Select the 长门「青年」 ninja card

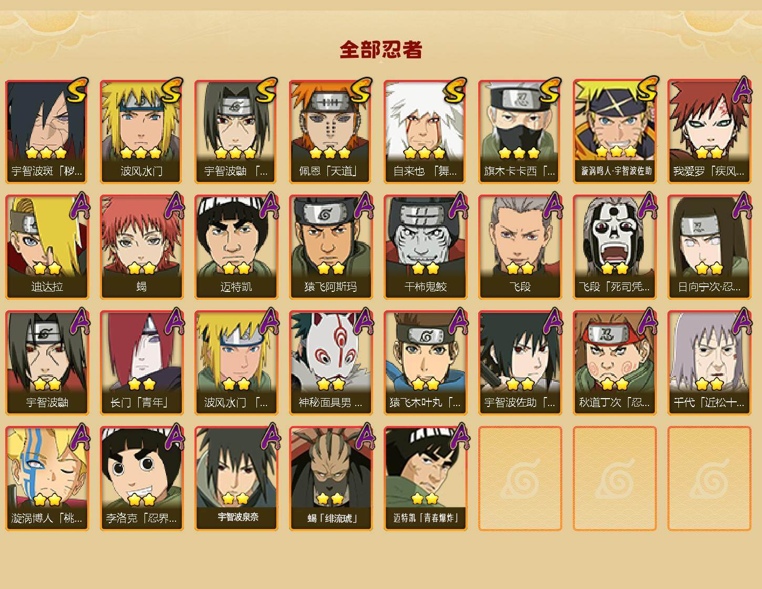point(142,363)
